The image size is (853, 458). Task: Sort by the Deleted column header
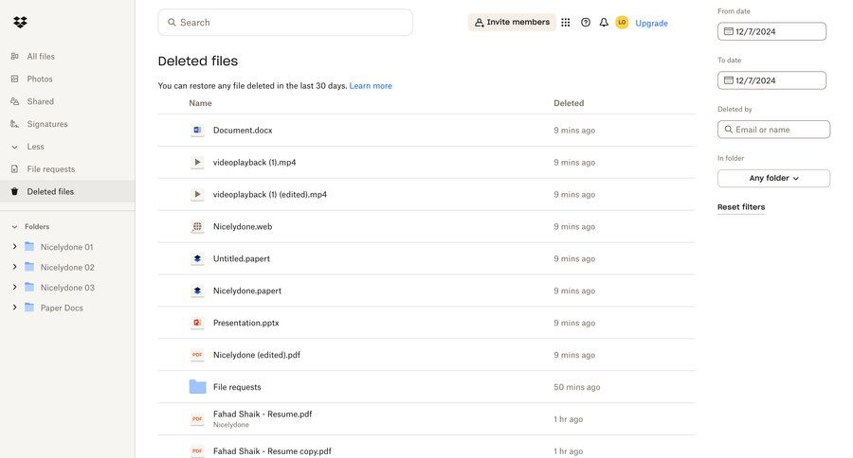[569, 103]
